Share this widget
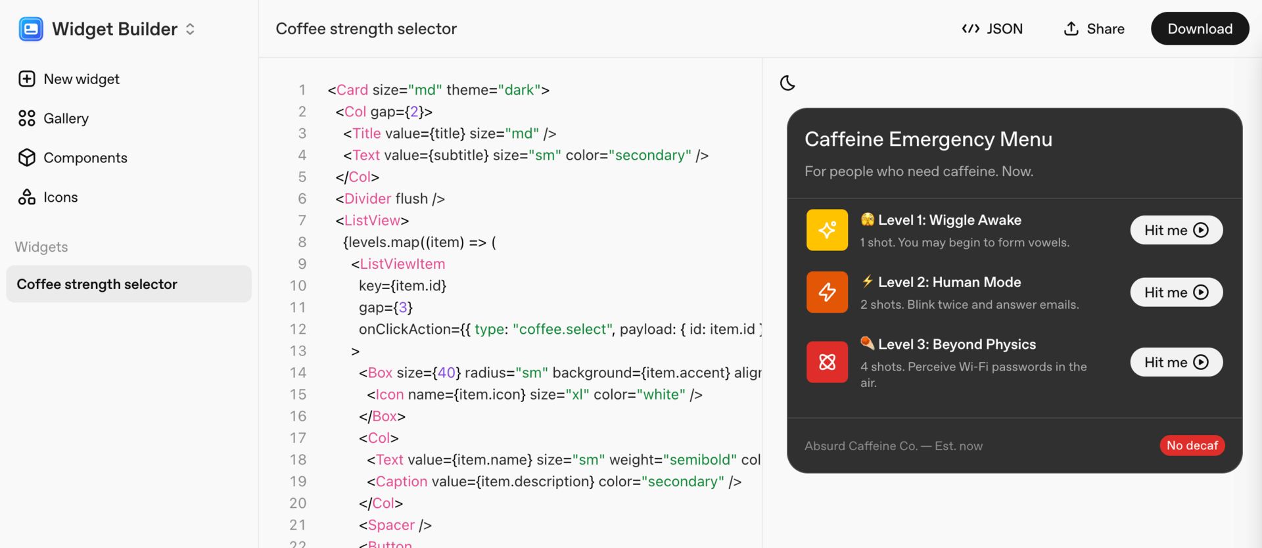1262x548 pixels. (1094, 29)
